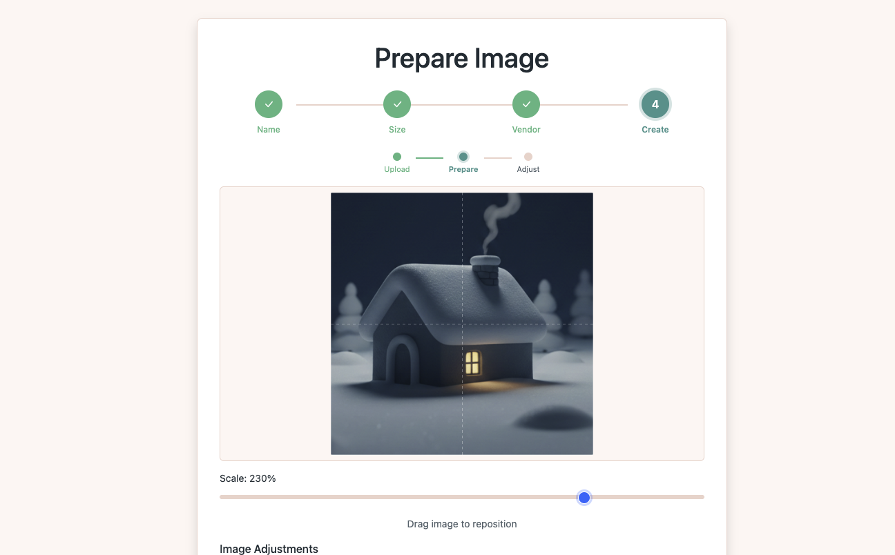The width and height of the screenshot is (895, 555).
Task: Switch to the Adjust stage via its label
Action: pyautogui.click(x=528, y=168)
